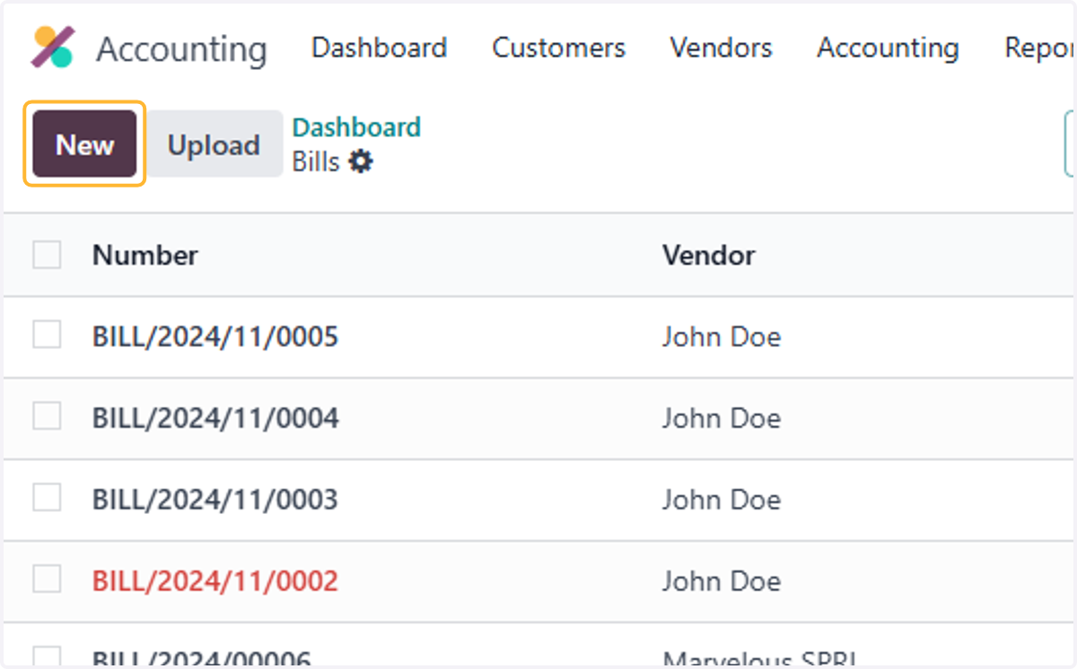Open bill BILL/2024/11/0004

pyautogui.click(x=215, y=419)
